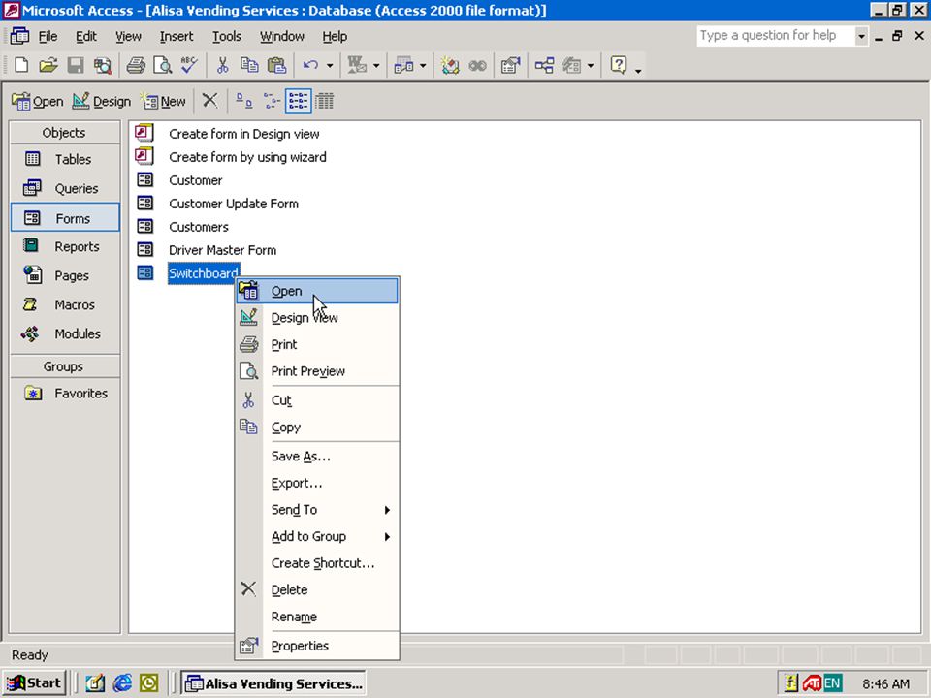Viewport: 931px width, 698px height.
Task: Click the New Object toolbar icon
Action: click(572, 65)
